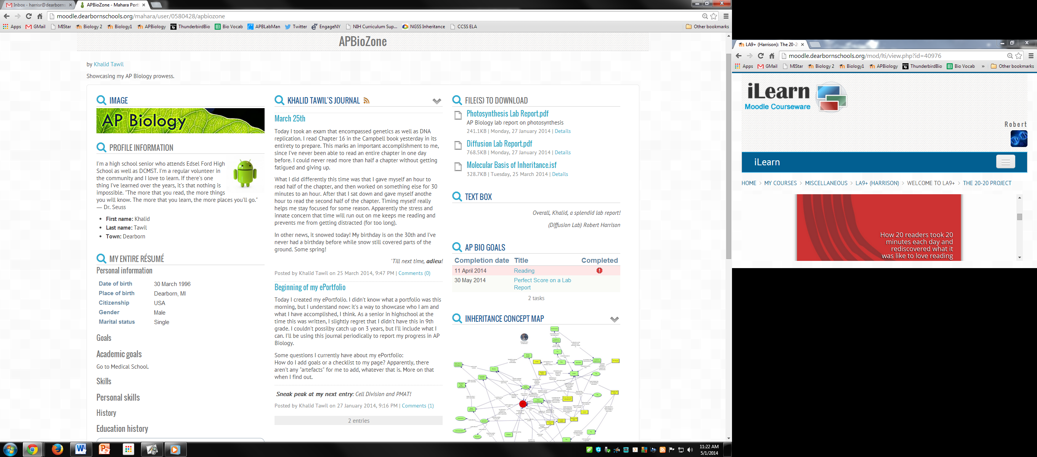Open the Bio Vocab bookmark in main bookmarks bar
The height and width of the screenshot is (457, 1037).
[229, 27]
